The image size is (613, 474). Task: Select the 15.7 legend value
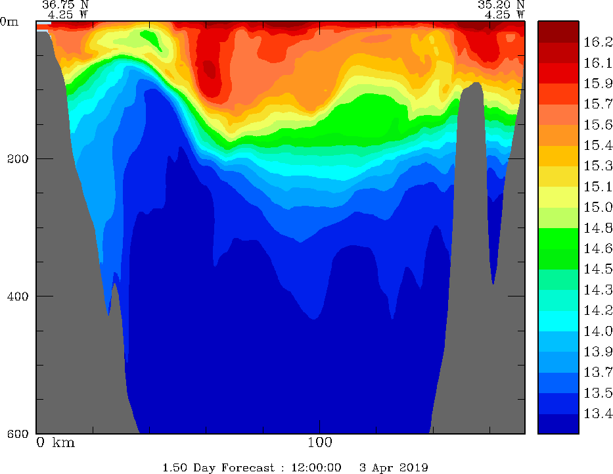click(598, 104)
